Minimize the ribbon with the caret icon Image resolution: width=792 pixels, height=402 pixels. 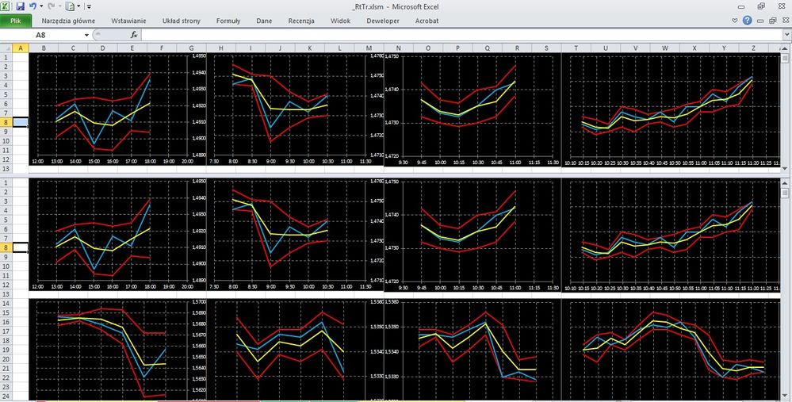(735, 21)
